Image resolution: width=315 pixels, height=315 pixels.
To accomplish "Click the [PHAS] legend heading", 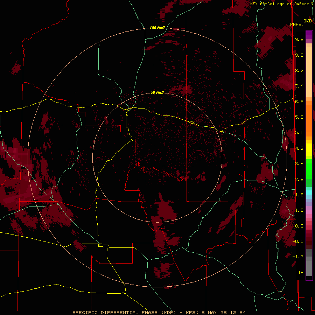I will [296, 24].
